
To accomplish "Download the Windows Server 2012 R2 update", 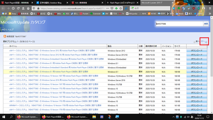I will [x=197, y=55].
